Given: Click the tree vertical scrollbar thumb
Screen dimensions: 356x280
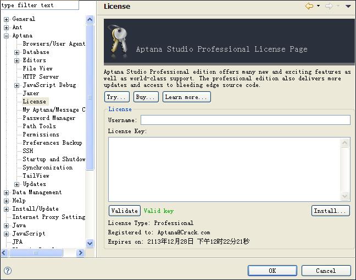Looking at the screenshot, I should coord(90,97).
